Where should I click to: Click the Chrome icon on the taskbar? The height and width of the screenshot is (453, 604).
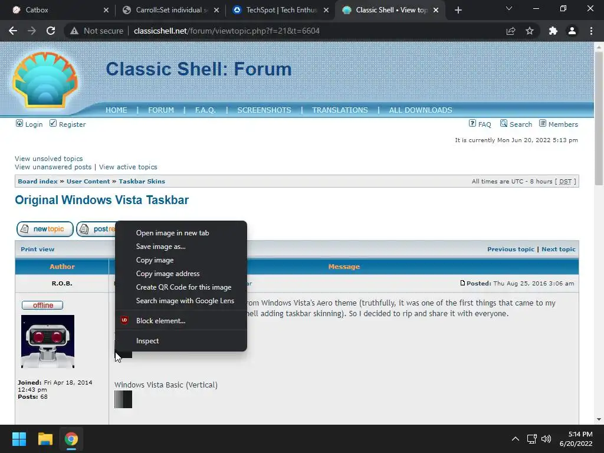pyautogui.click(x=71, y=439)
